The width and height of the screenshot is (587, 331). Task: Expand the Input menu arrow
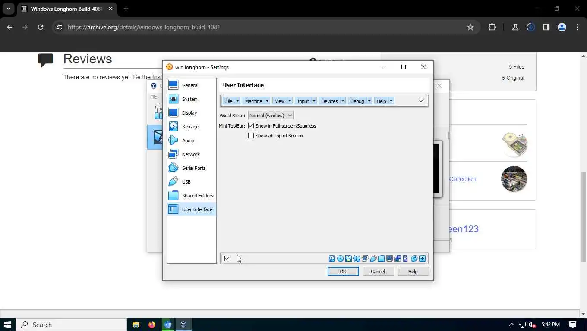tap(314, 101)
